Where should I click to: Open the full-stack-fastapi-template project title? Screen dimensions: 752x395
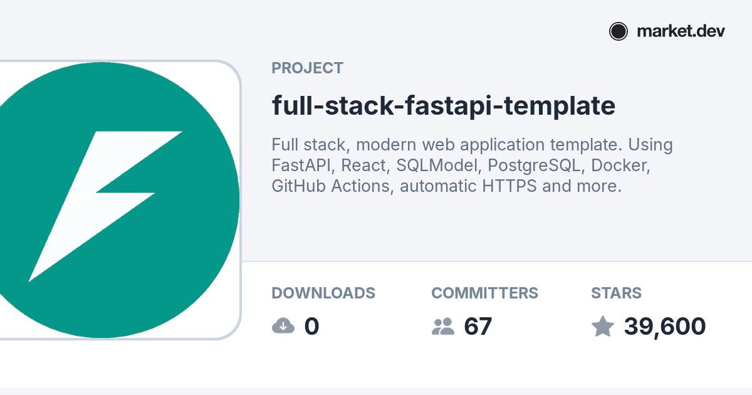(443, 105)
